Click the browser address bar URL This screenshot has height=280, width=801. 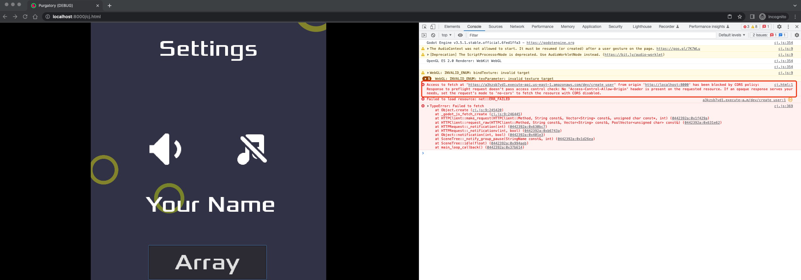pyautogui.click(x=77, y=17)
